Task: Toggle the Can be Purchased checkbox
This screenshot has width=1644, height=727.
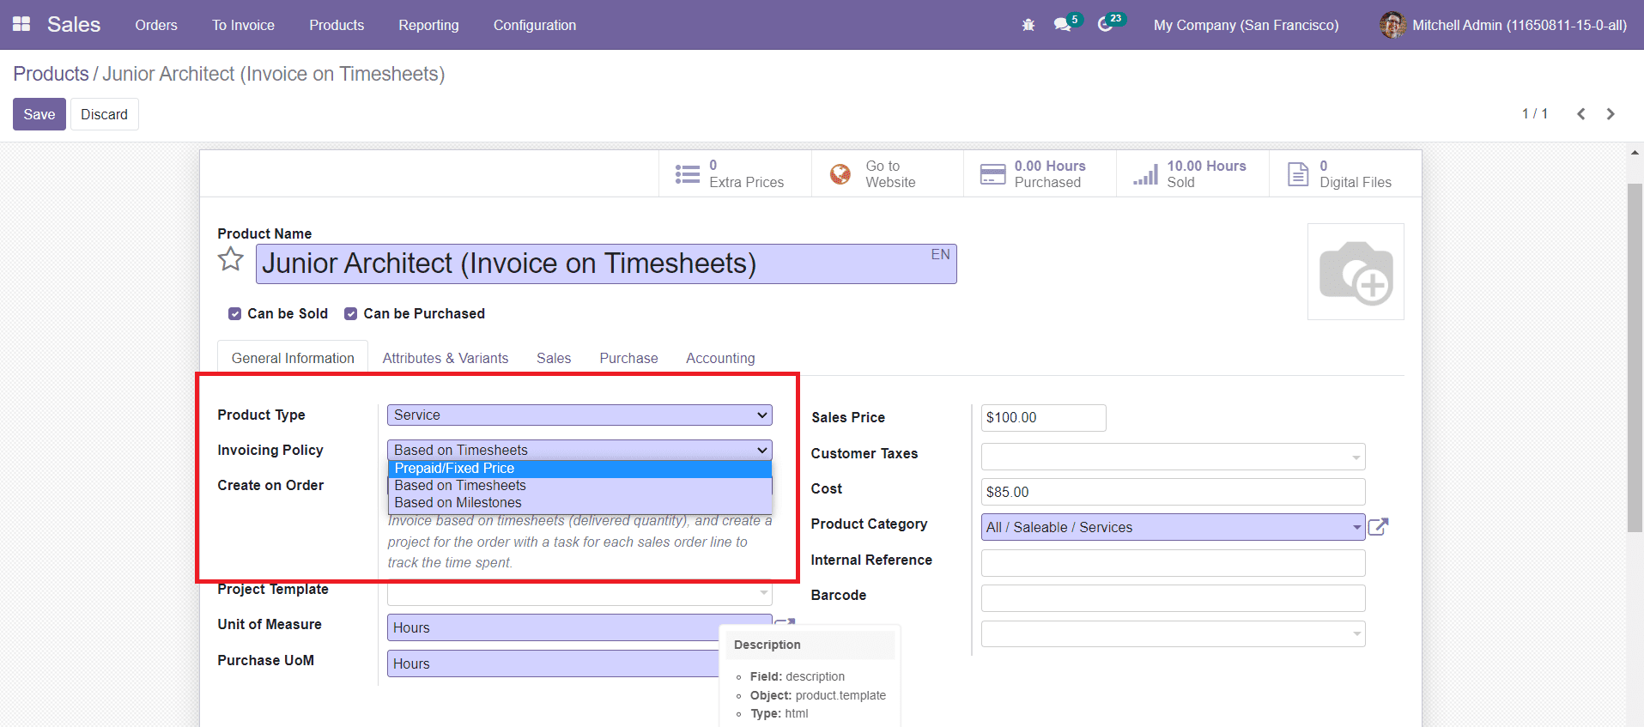Action: click(350, 314)
